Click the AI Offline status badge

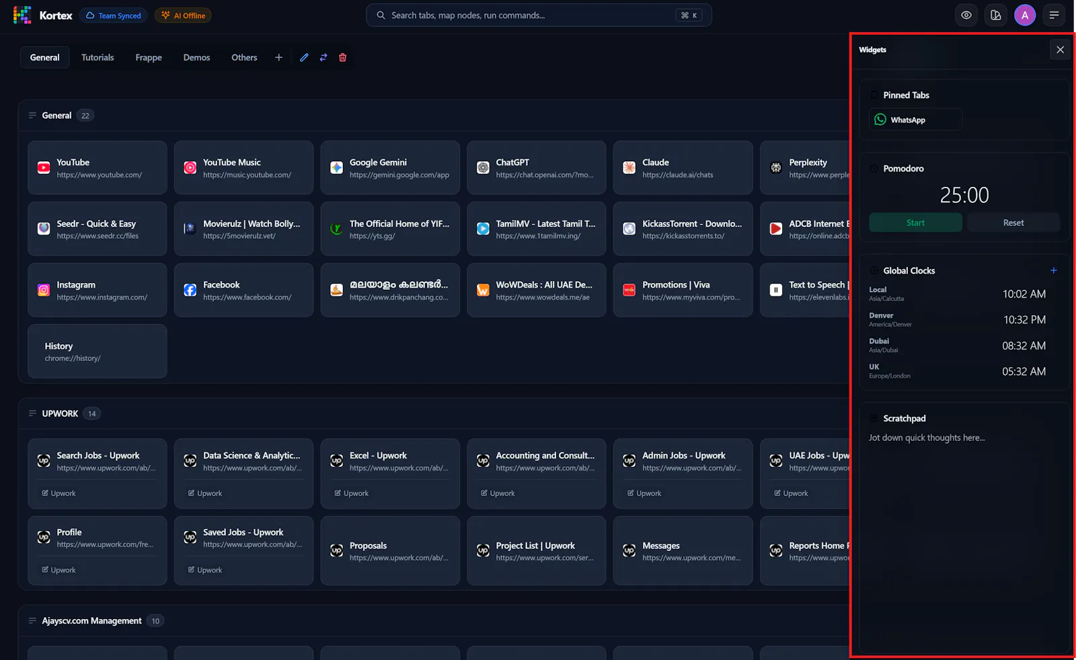tap(183, 15)
